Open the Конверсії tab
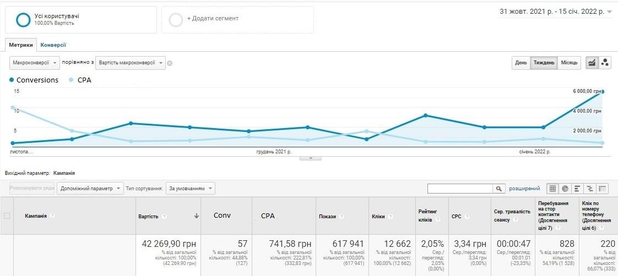 (x=53, y=45)
